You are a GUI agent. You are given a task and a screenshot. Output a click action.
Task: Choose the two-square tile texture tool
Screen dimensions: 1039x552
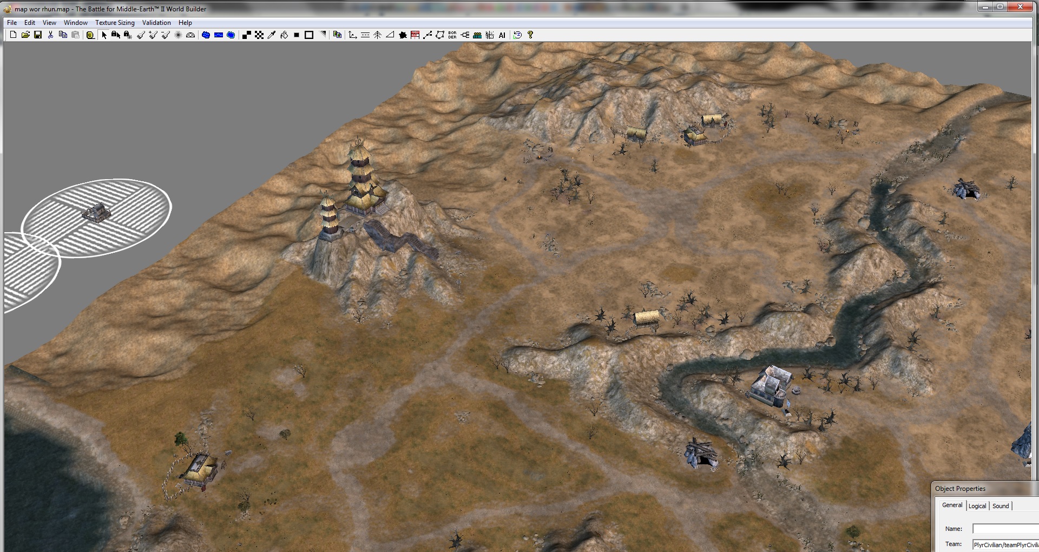point(246,35)
